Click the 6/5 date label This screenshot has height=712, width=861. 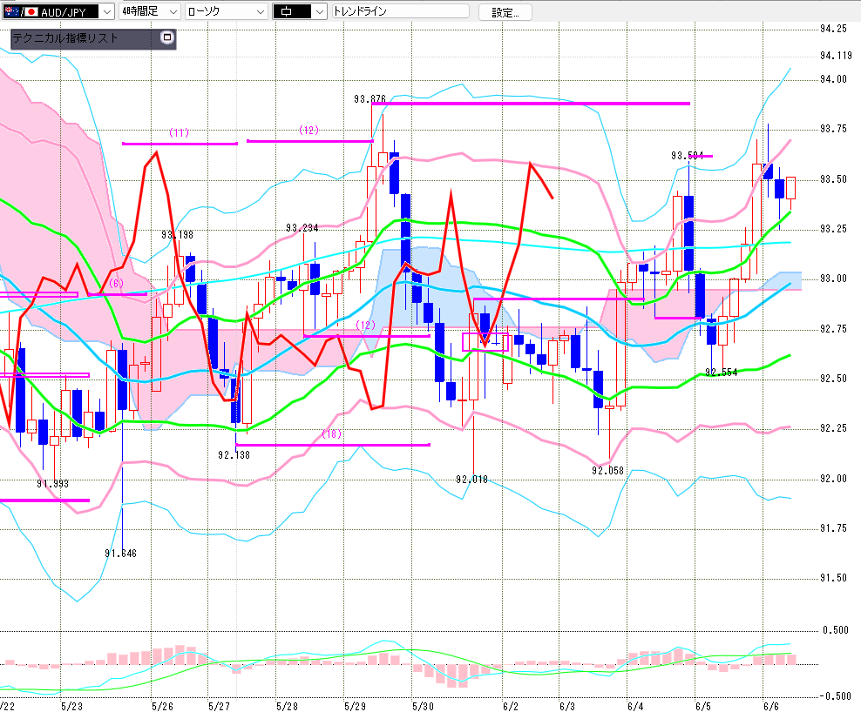[x=703, y=707]
